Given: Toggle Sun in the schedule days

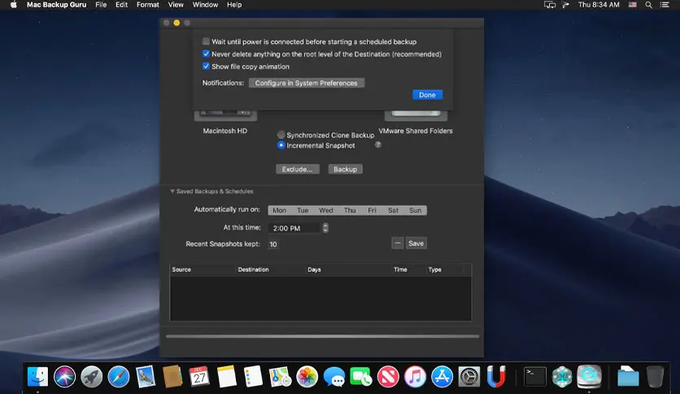Looking at the screenshot, I should [x=416, y=211].
